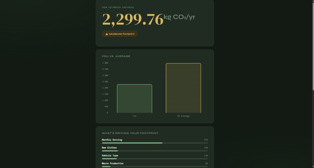Click the 1,000 y-axis tick label
314x168 pixels.
point(105,100)
